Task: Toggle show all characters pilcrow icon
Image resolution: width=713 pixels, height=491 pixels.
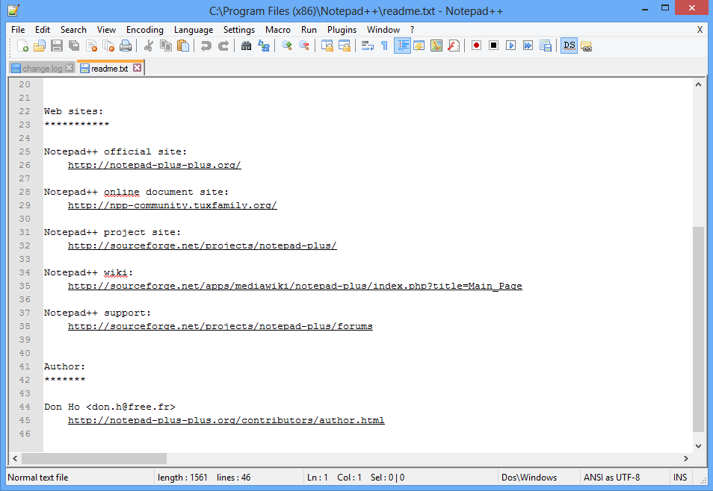Action: coord(385,46)
